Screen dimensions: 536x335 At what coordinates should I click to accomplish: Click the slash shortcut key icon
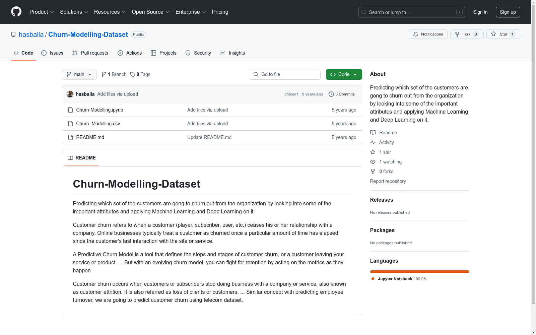click(460, 12)
